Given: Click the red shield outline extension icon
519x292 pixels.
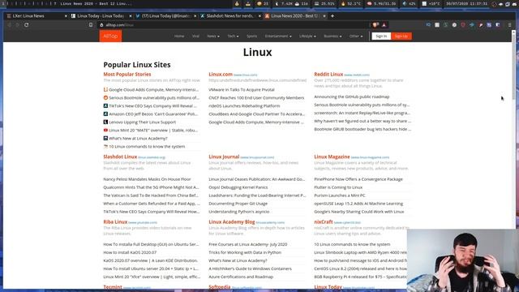Looking at the screenshot, I should [463, 25].
